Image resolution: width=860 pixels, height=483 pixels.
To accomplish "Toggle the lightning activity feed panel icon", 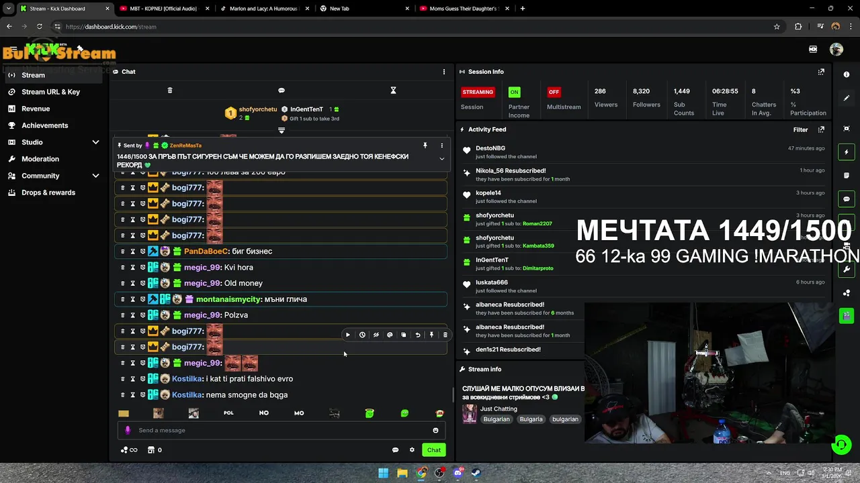I will 847,152.
